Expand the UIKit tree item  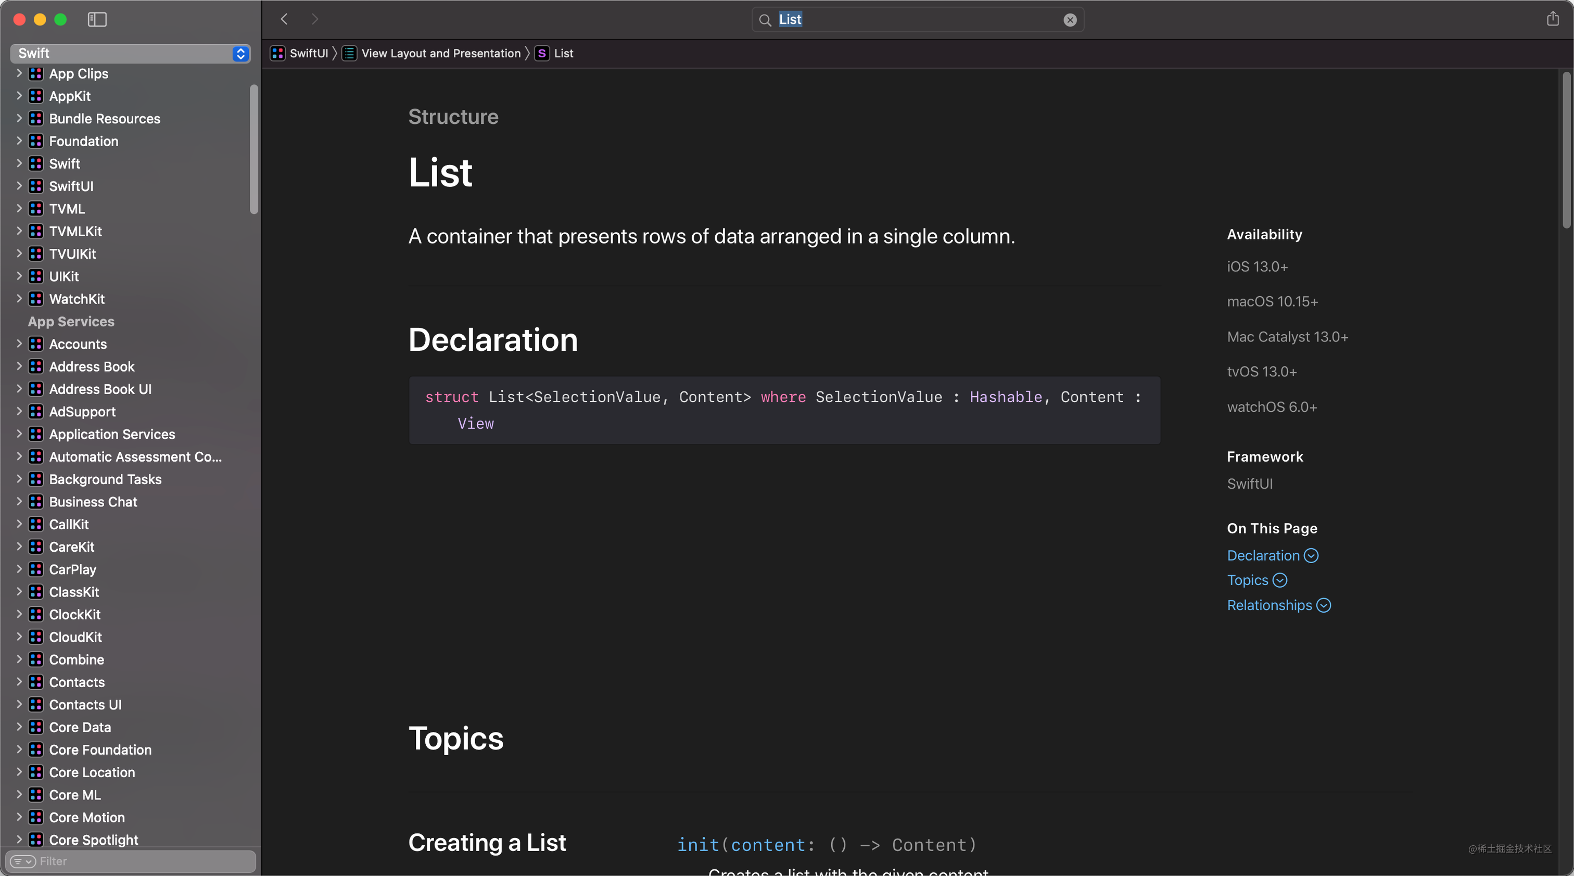[x=19, y=277]
